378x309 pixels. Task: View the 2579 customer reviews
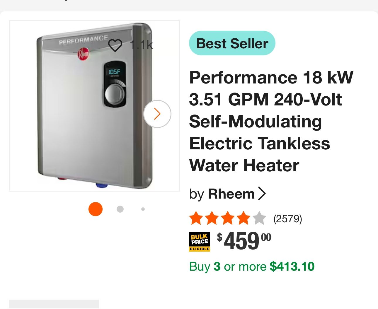(x=287, y=218)
